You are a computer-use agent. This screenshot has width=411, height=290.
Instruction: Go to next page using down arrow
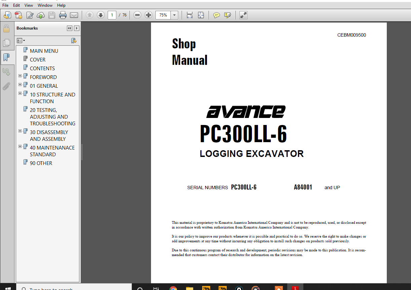[101, 15]
